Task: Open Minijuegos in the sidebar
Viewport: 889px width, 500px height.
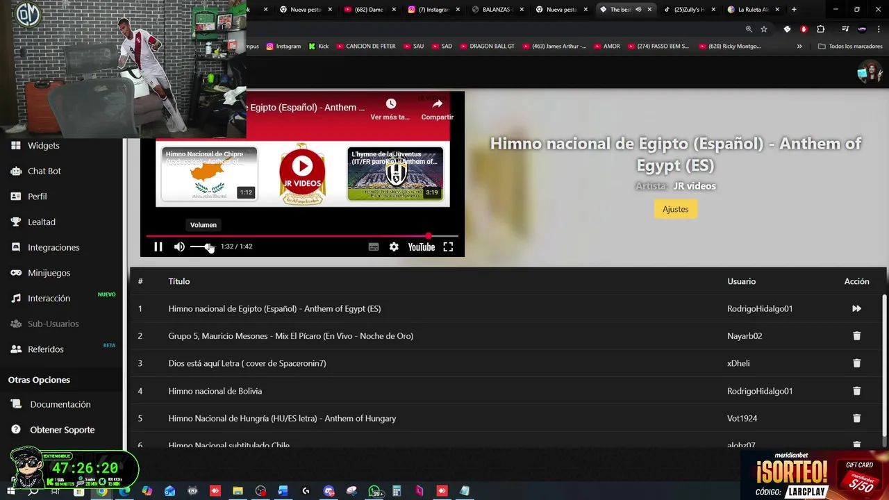Action: pos(49,273)
